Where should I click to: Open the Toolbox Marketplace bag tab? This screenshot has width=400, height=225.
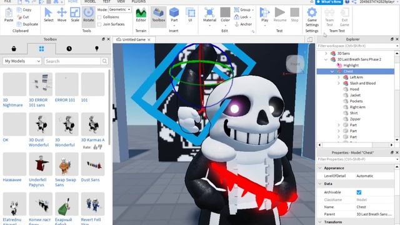coord(14,49)
